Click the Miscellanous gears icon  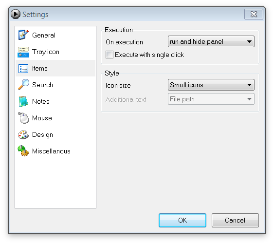(23, 151)
